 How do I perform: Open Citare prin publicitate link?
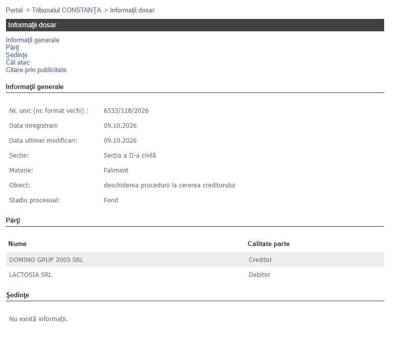click(x=36, y=70)
